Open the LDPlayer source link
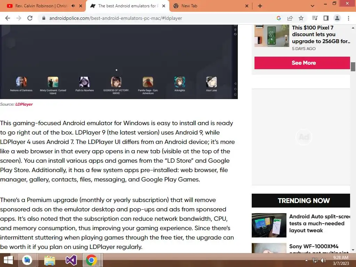 [x=24, y=104]
